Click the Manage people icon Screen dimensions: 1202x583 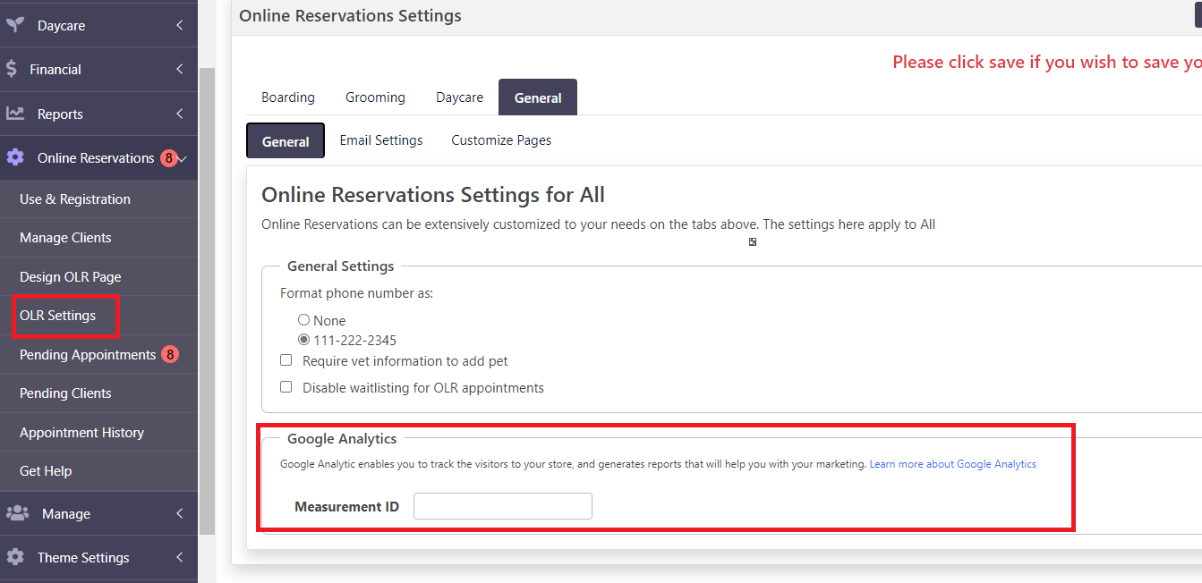point(17,513)
